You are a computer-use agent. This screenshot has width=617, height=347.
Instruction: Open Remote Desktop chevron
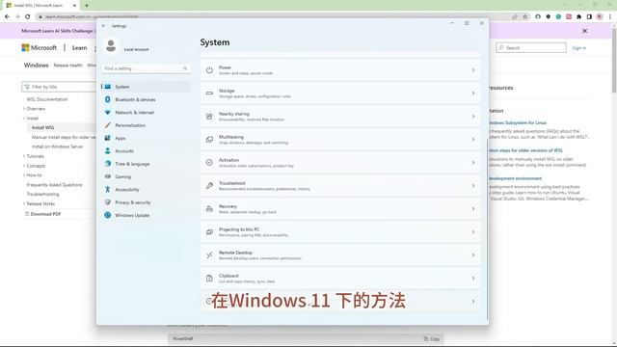(473, 255)
